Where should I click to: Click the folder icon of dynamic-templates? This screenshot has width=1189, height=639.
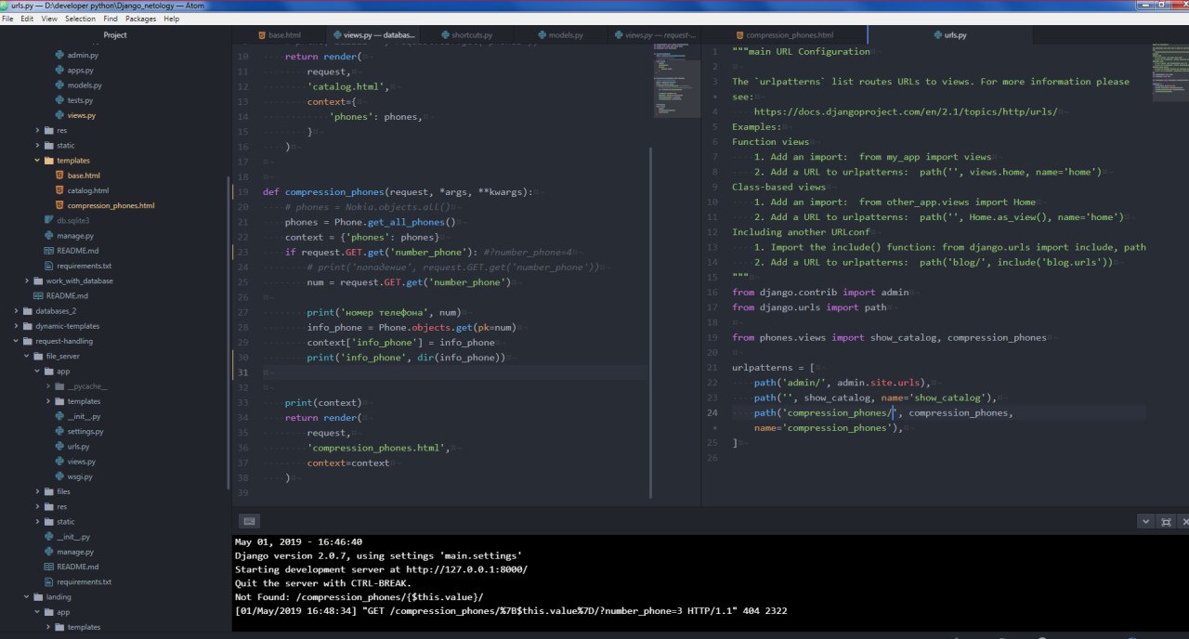click(28, 326)
